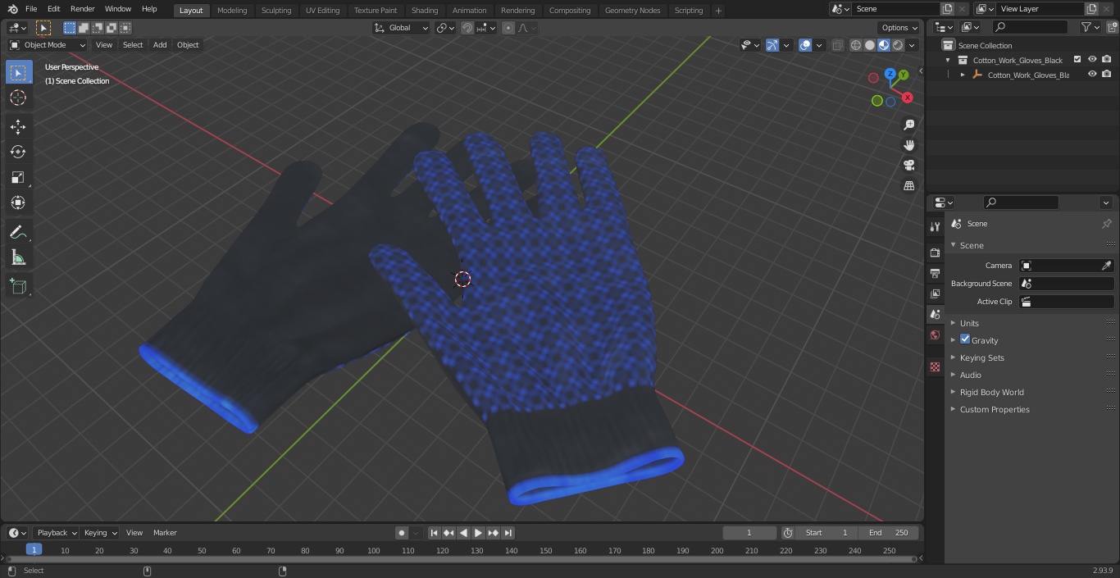Image resolution: width=1120 pixels, height=578 pixels.
Task: Switch to wireframe viewport shading
Action: click(856, 45)
